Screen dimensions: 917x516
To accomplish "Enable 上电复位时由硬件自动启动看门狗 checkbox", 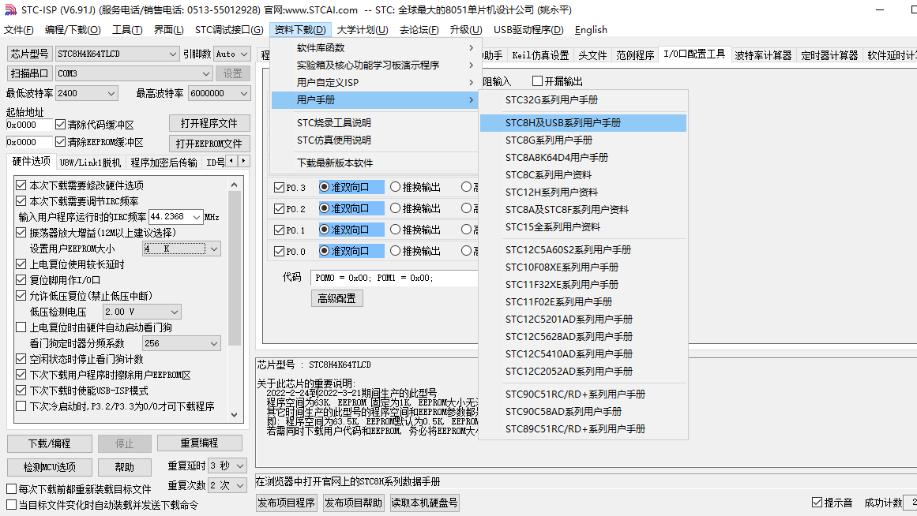I will (21, 327).
